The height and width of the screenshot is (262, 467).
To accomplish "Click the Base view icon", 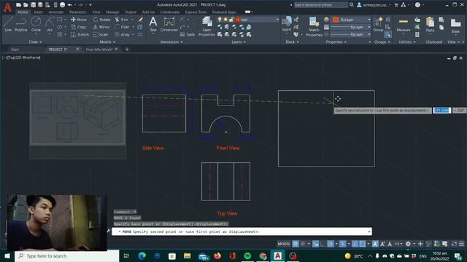I will click(x=455, y=25).
